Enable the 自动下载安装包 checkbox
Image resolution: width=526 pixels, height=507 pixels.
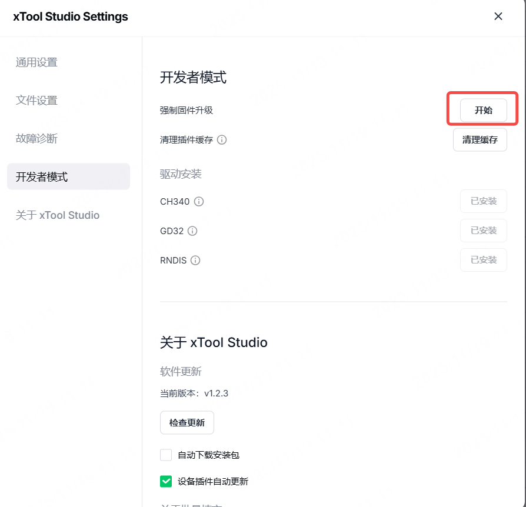point(166,455)
